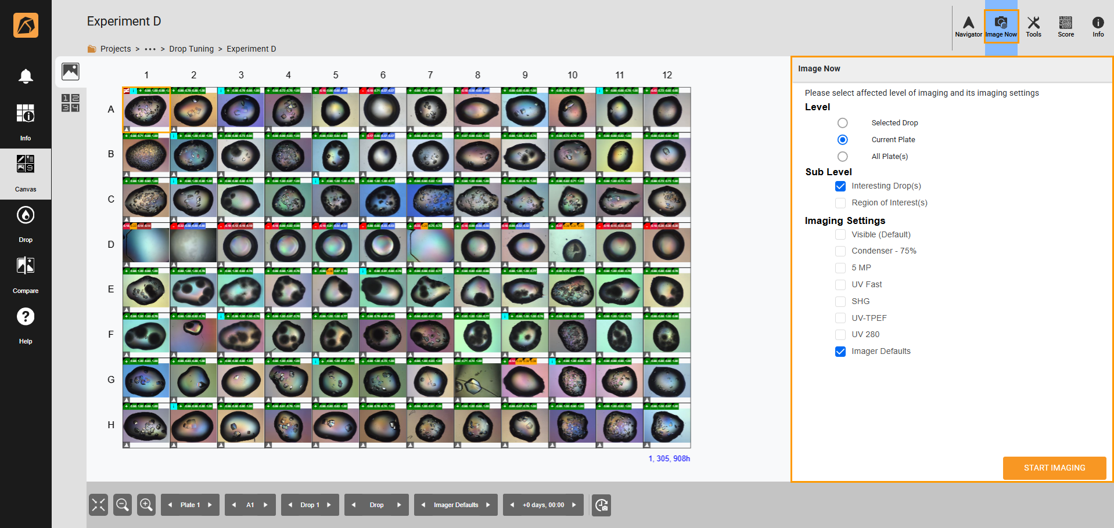Click the Drop Tuning breadcrumb link
The image size is (1114, 528).
pos(191,49)
